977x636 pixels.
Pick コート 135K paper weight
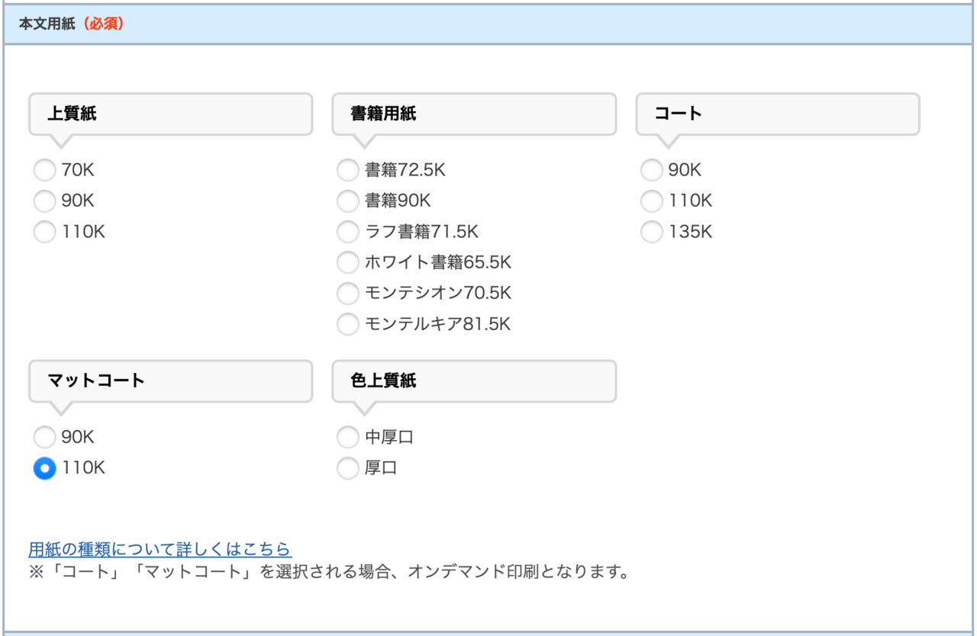point(651,232)
